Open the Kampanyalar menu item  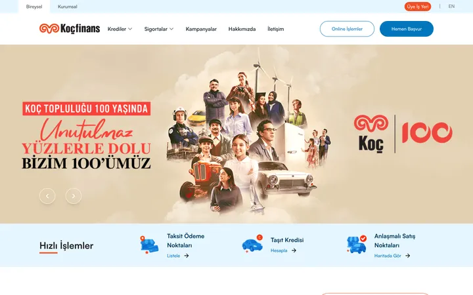click(x=201, y=29)
